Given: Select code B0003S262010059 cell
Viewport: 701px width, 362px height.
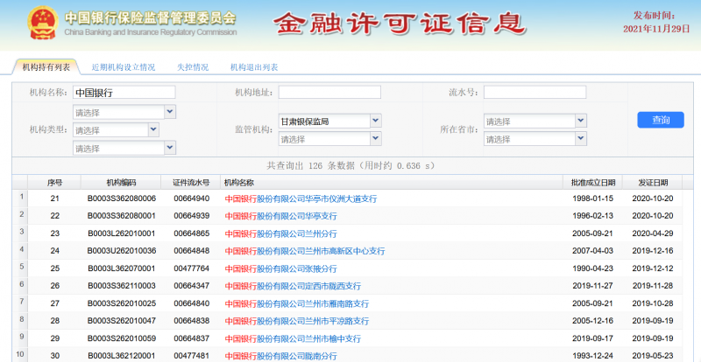Looking at the screenshot, I should point(122,338).
